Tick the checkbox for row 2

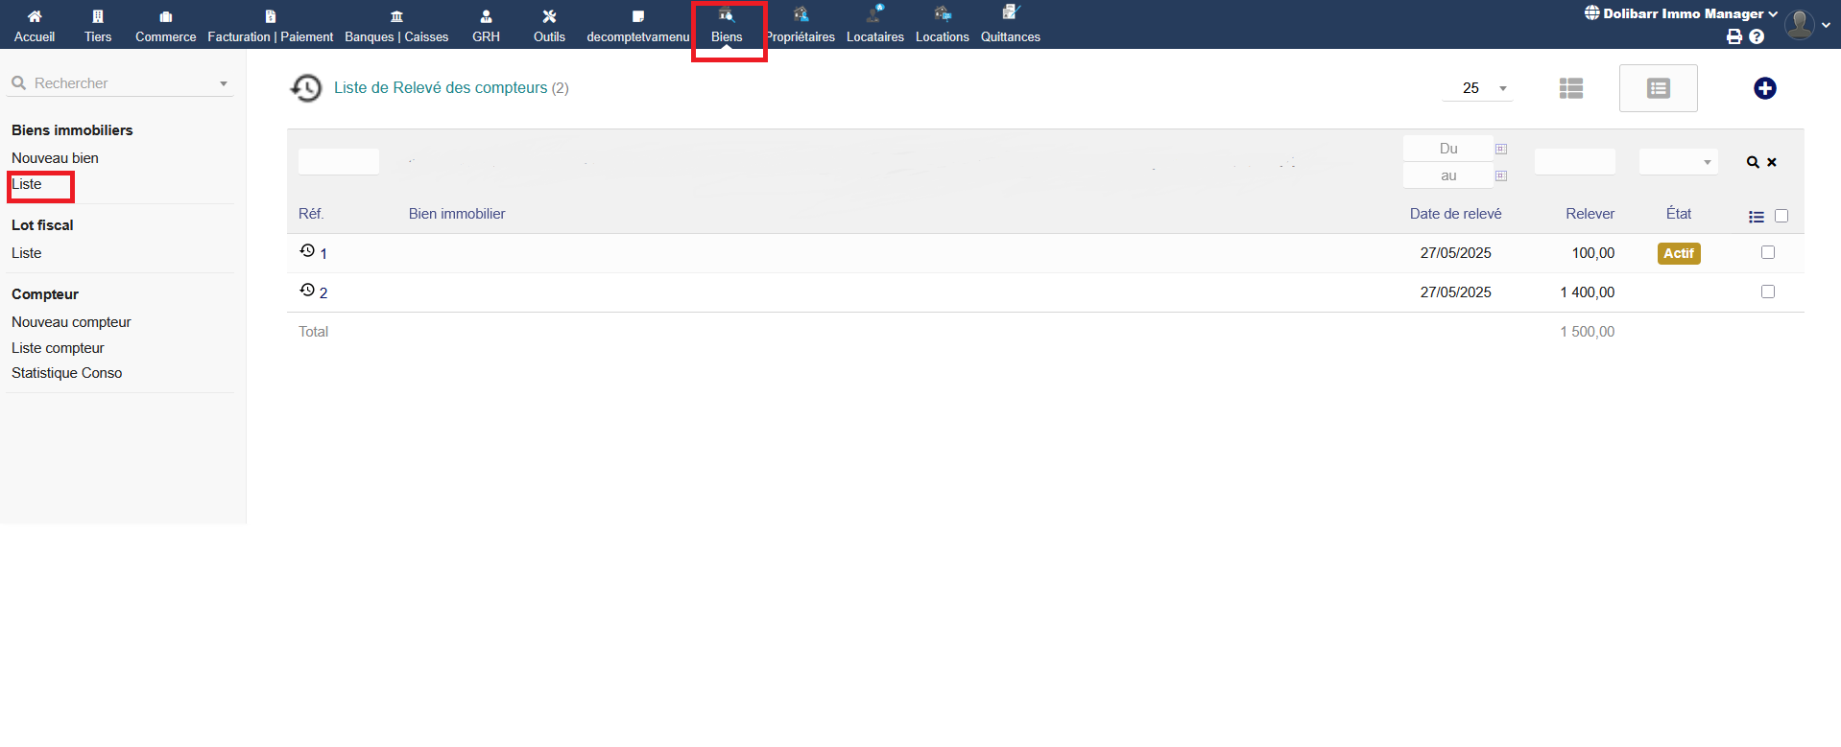[x=1767, y=292]
